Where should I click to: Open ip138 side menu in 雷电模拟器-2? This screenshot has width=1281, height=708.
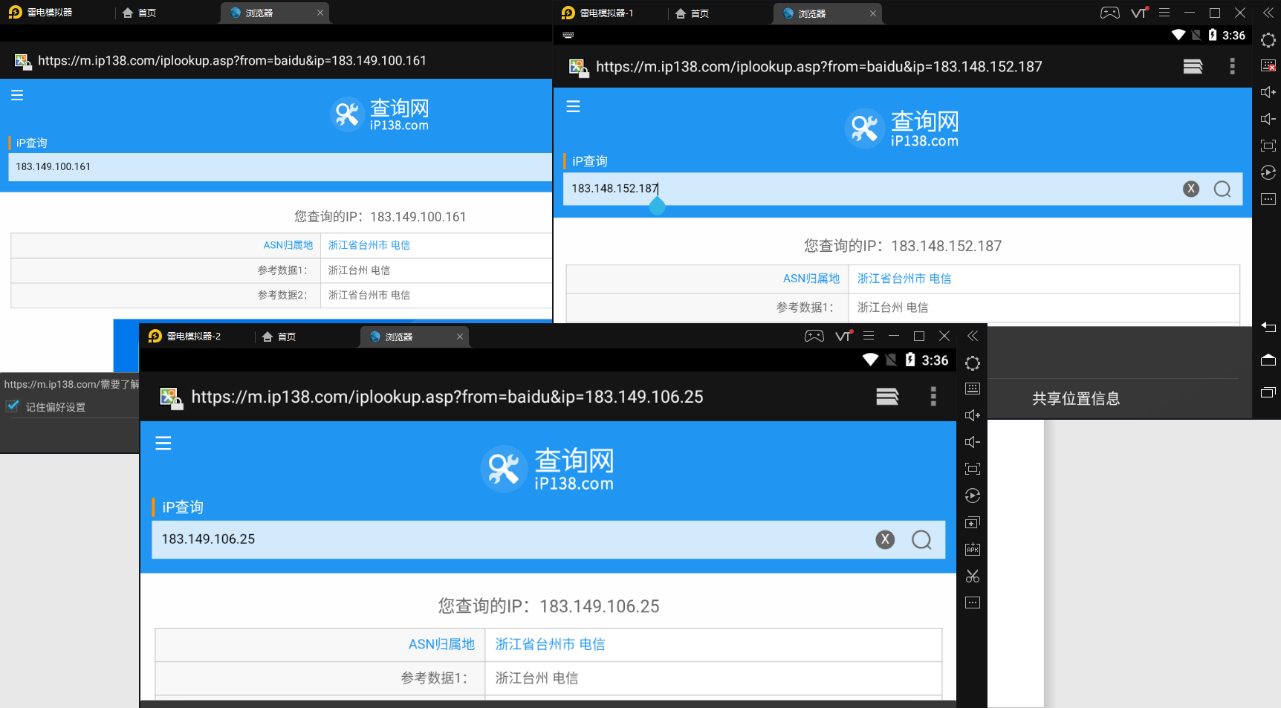click(x=163, y=444)
